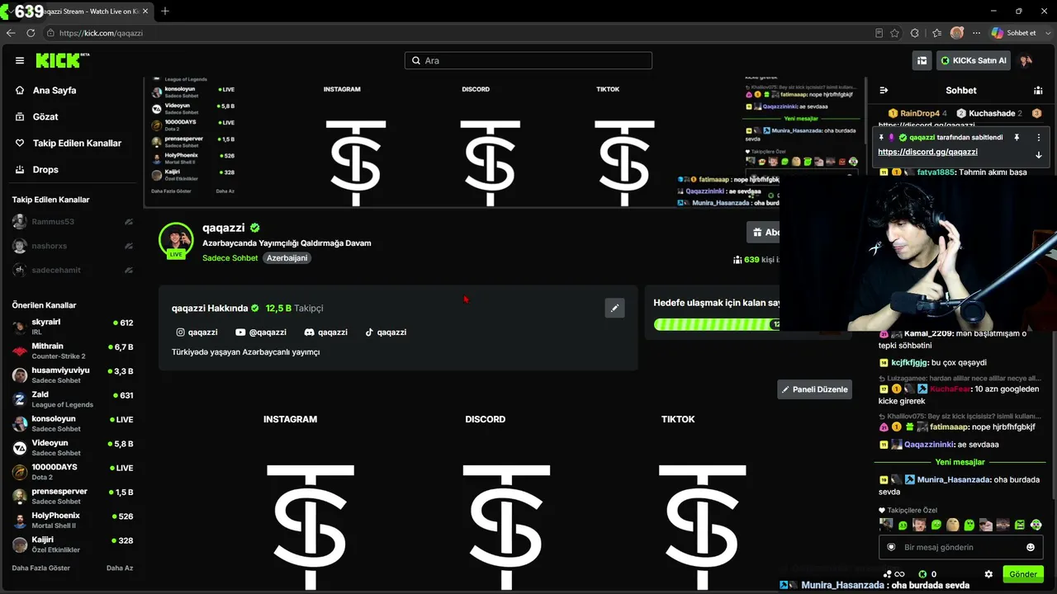Open a new browser tab
Screen dimensions: 1057x594
pos(165,11)
